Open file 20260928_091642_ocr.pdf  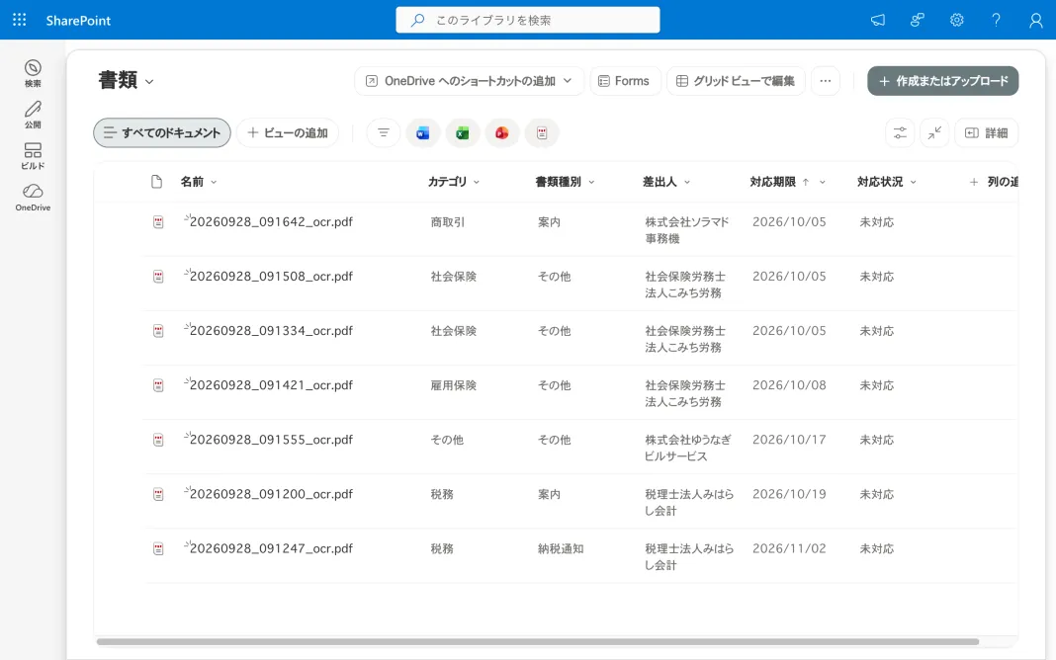tap(271, 222)
